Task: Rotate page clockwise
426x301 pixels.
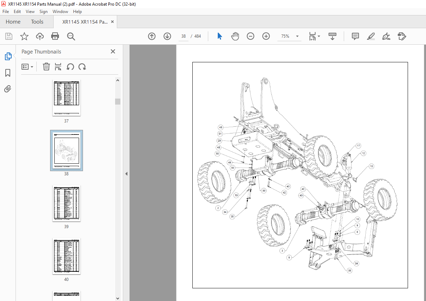Action: coord(82,67)
